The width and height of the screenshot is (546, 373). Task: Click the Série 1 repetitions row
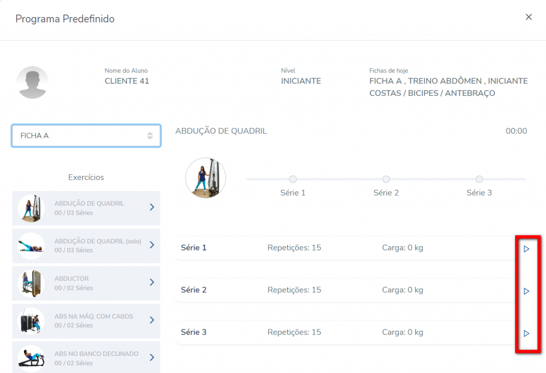[294, 248]
